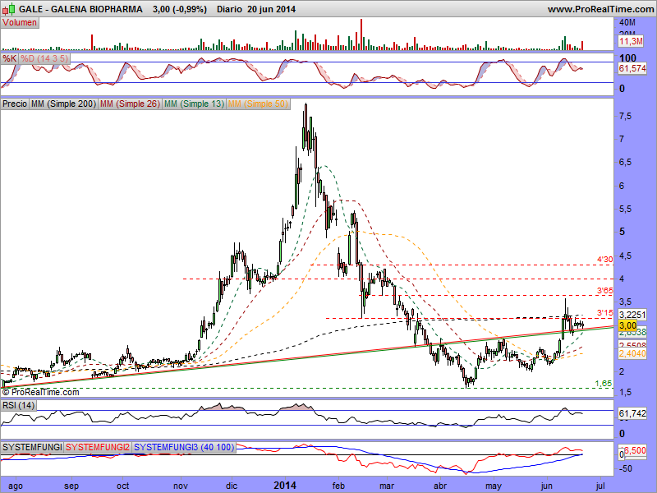
Task: Click the 3,00 (-0,99%) quote text
Action: tap(180, 9)
